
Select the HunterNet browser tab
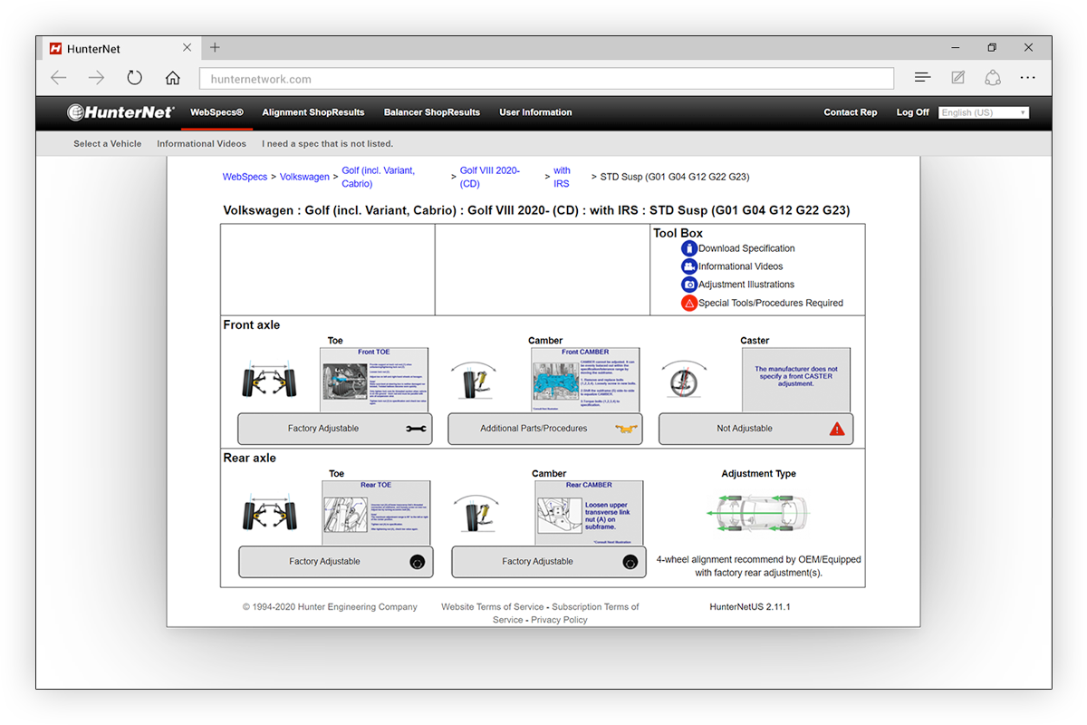120,48
